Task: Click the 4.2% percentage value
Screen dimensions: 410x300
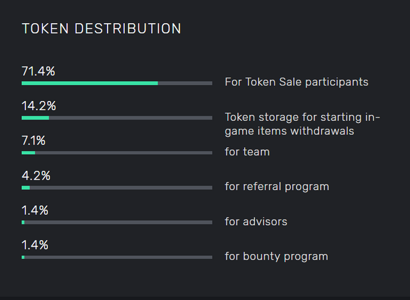Action: click(x=36, y=175)
